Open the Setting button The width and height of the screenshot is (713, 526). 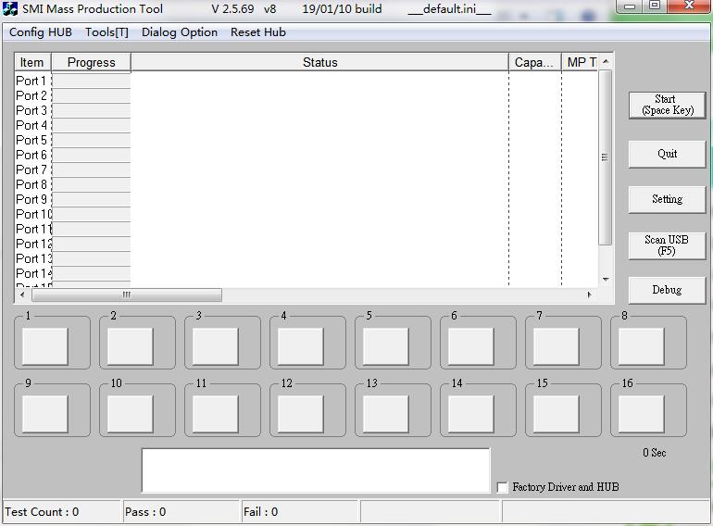[667, 199]
